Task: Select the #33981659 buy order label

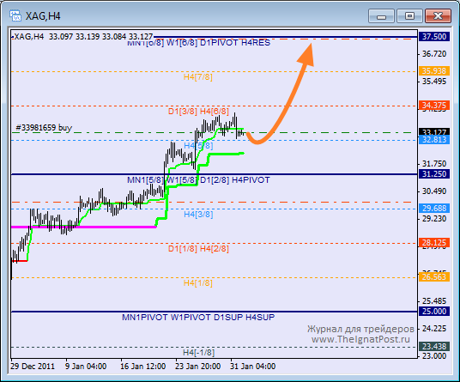Action: pyautogui.click(x=44, y=128)
